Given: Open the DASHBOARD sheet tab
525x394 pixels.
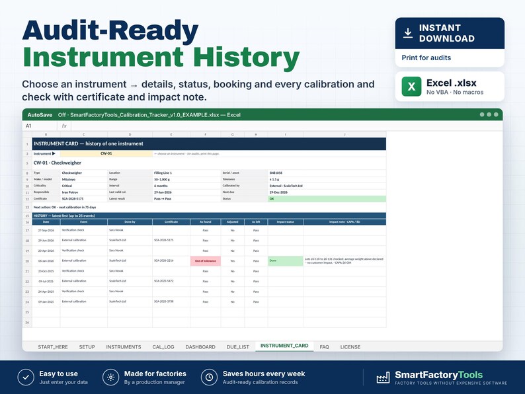Looking at the screenshot, I should coord(200,347).
